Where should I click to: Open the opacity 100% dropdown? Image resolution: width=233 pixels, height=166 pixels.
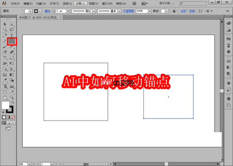(149, 11)
